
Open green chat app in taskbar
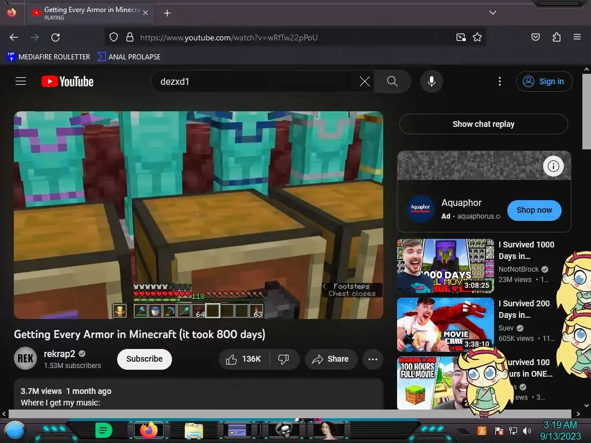point(104,430)
